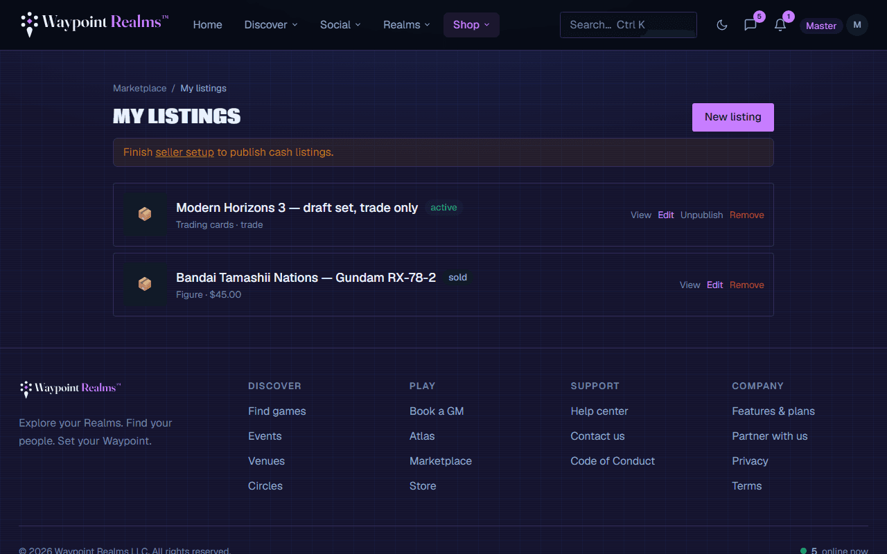Unpublish the Modern Horizons 3 listing
The width and height of the screenshot is (887, 554).
click(x=702, y=215)
